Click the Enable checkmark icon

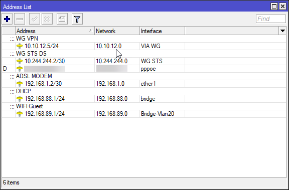coord(35,19)
